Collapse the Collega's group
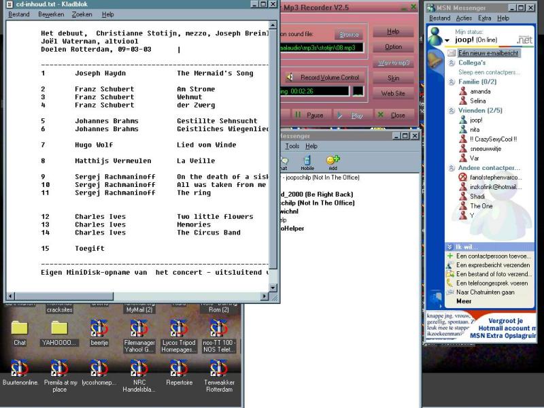This screenshot has width=544, height=408. [452, 63]
